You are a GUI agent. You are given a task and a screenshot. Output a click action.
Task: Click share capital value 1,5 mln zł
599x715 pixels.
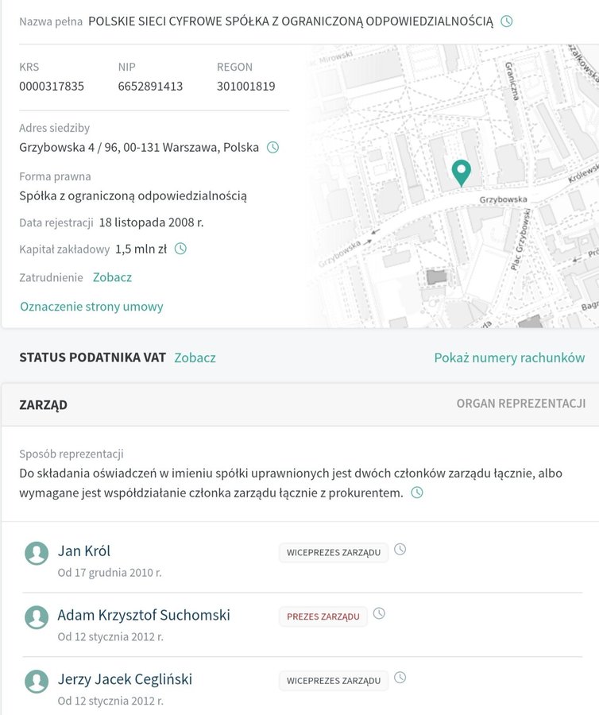point(141,249)
